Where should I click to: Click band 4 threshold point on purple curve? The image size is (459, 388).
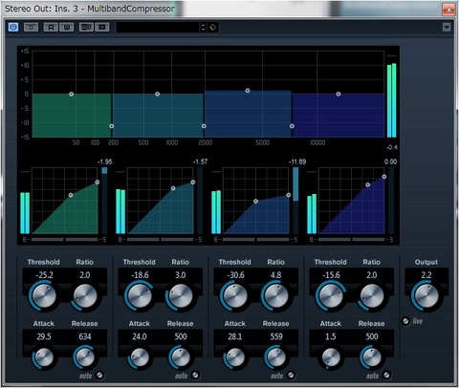367,184
